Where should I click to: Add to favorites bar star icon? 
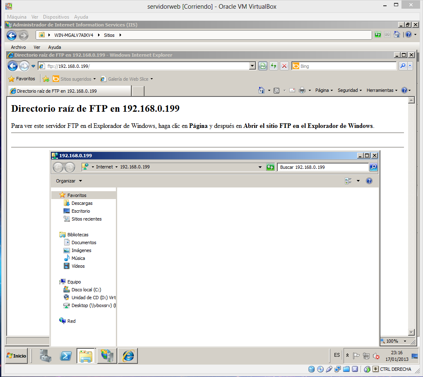pyautogui.click(x=46, y=79)
